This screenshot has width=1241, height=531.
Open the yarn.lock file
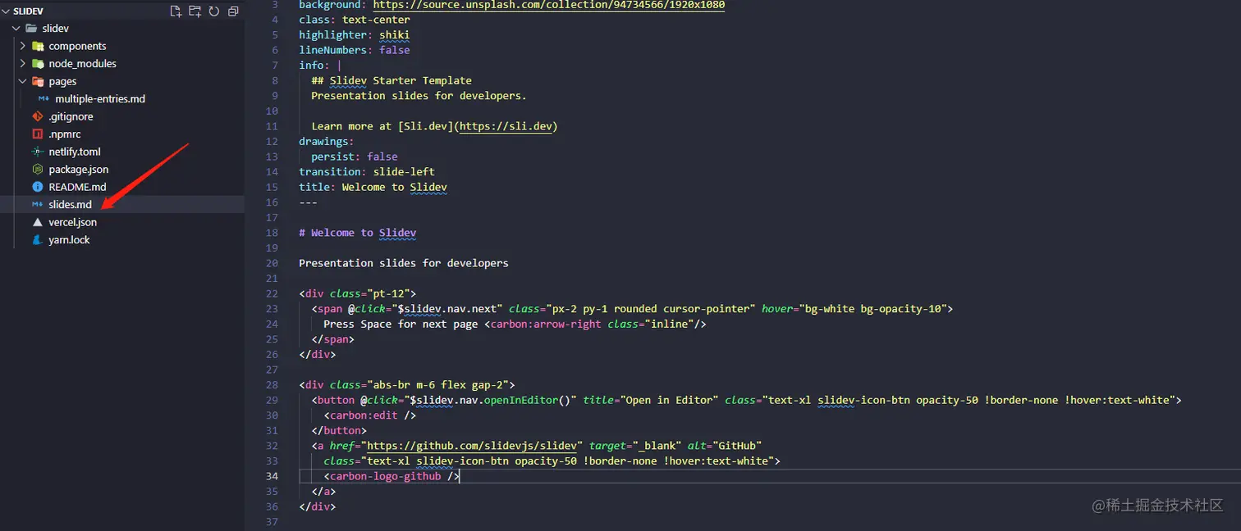70,240
